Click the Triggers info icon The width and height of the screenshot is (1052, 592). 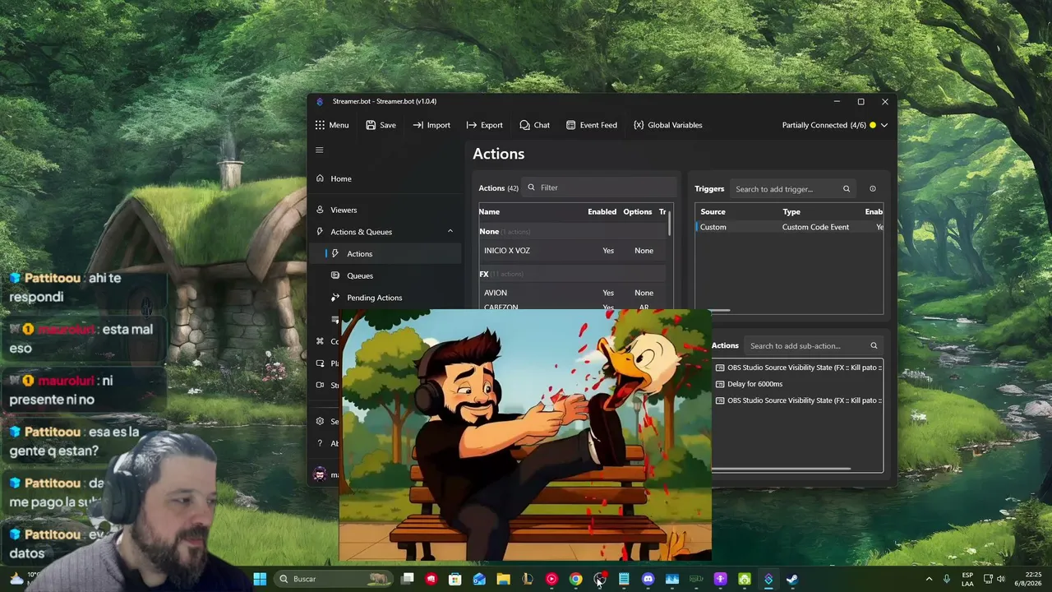873,189
